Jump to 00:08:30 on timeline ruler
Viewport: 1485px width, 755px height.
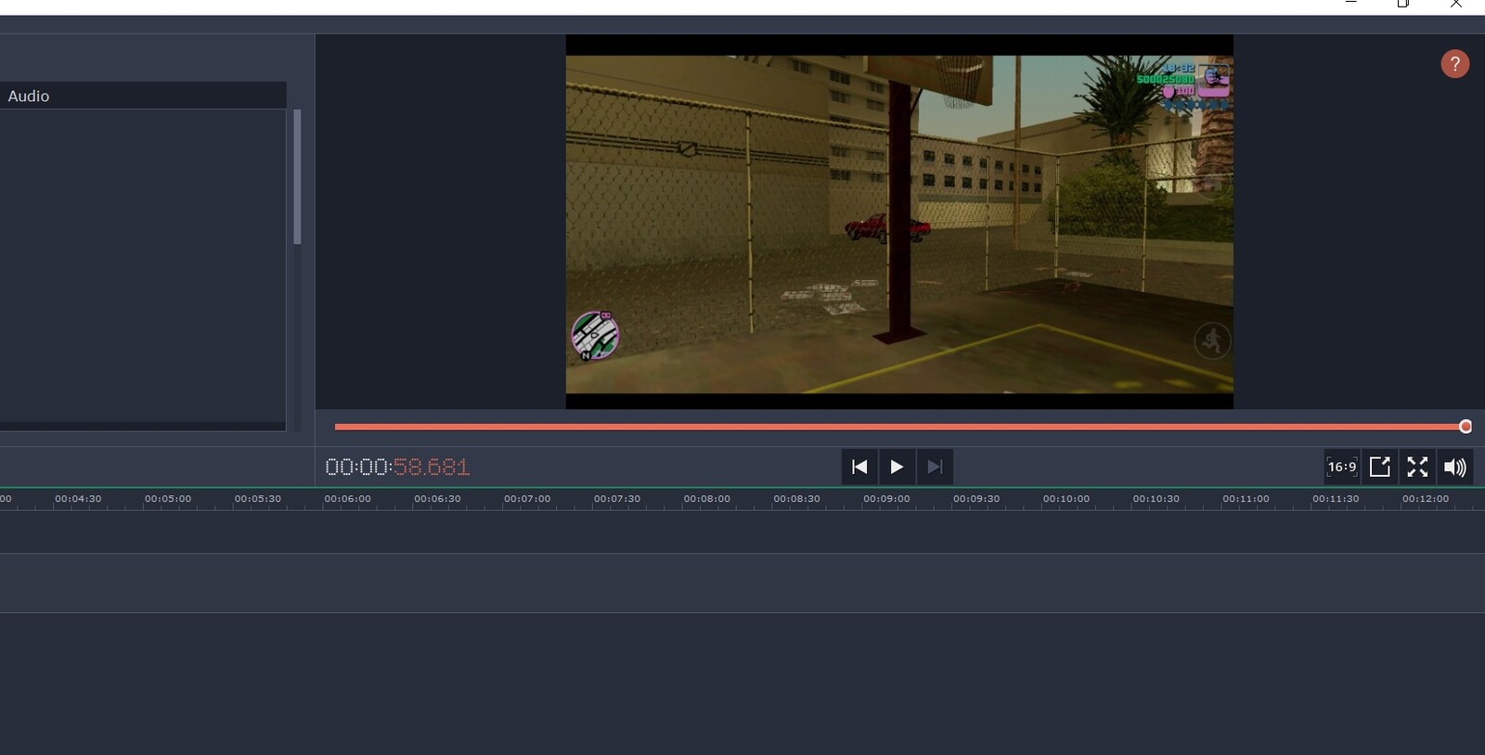[797, 499]
